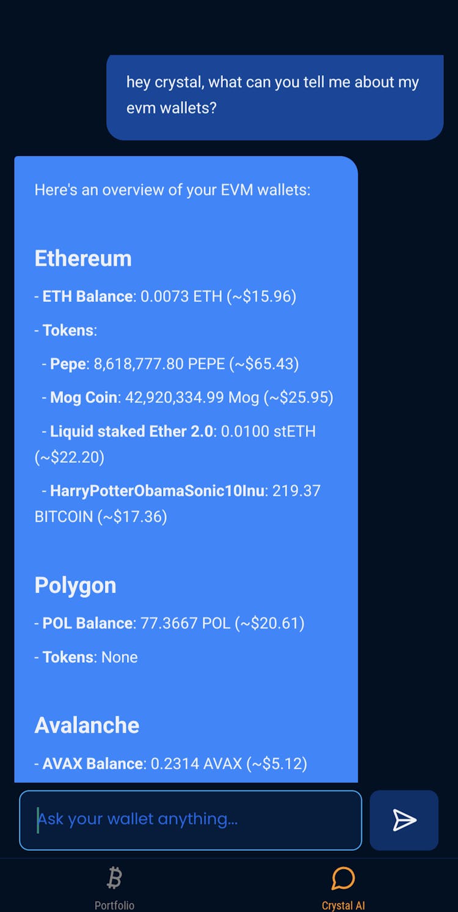The height and width of the screenshot is (912, 458).
Task: Click the Polygon section heading
Action: coord(75,586)
